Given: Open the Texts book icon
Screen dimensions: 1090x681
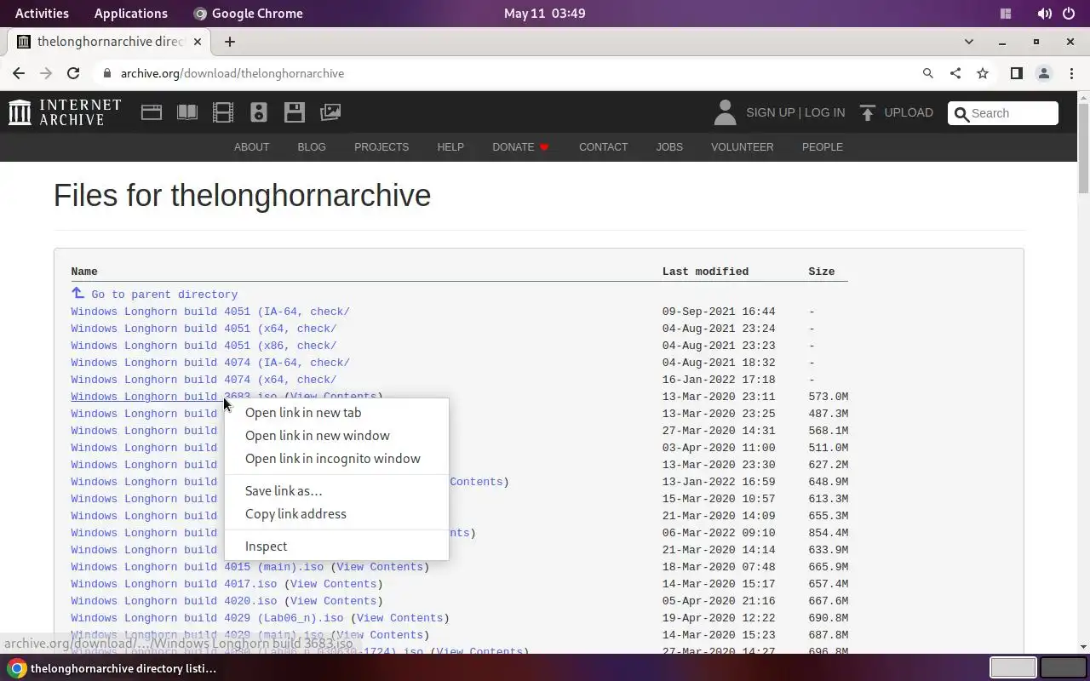Looking at the screenshot, I should [x=187, y=112].
